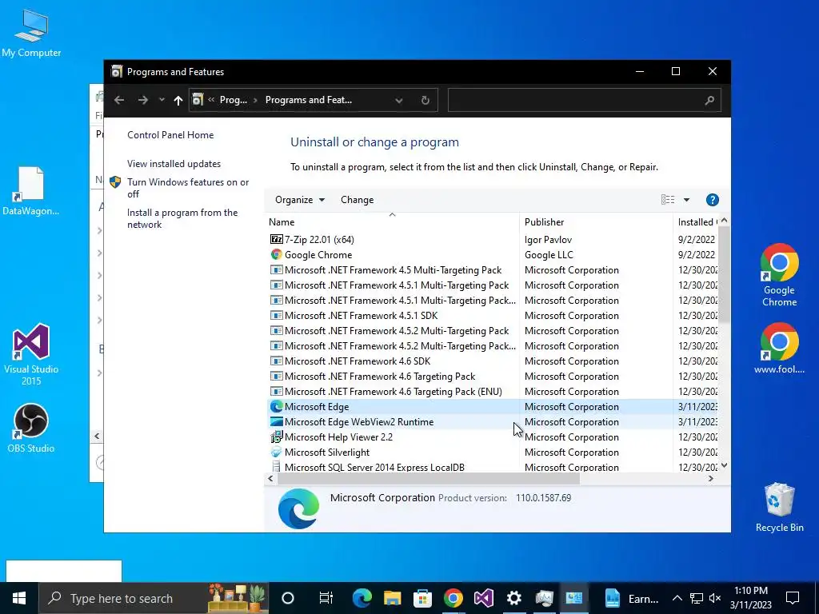Click the view layout icon
The height and width of the screenshot is (614, 819).
(668, 199)
